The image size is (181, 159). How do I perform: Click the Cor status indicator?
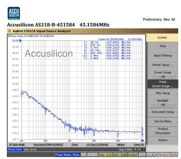coord(84,155)
